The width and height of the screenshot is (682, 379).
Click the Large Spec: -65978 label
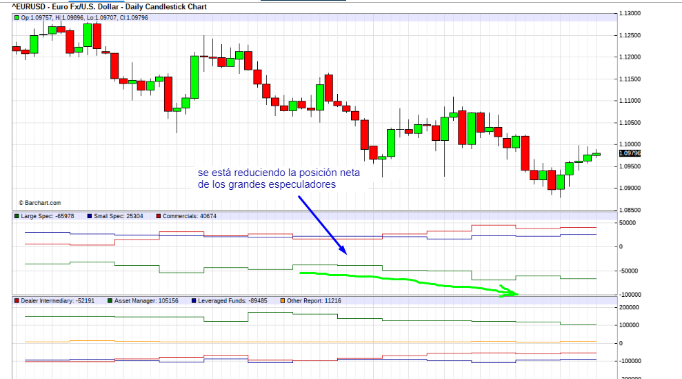click(x=48, y=216)
